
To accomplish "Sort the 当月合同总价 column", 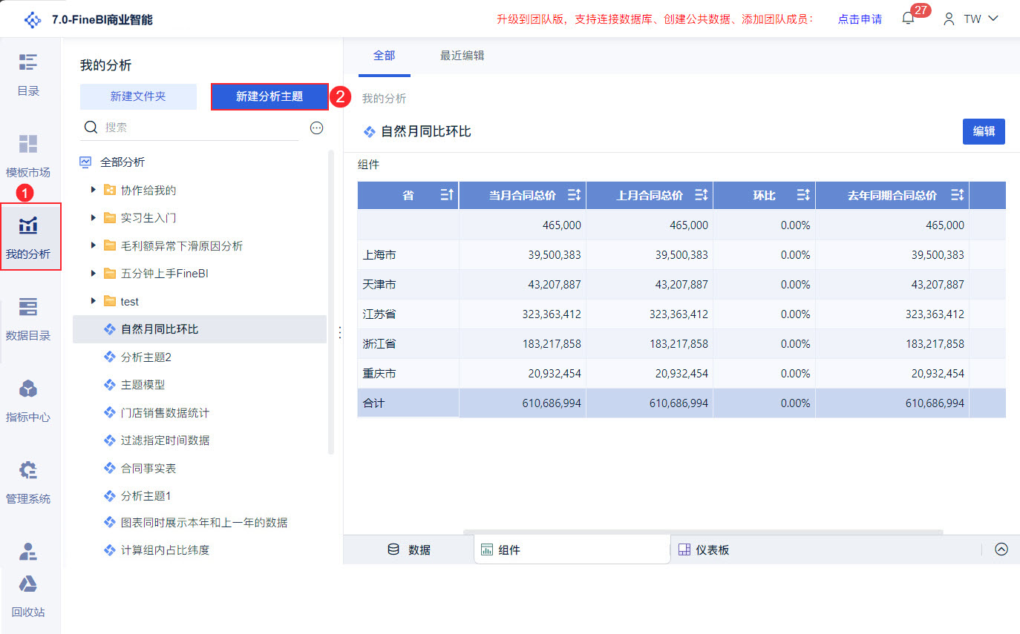I will coord(574,195).
